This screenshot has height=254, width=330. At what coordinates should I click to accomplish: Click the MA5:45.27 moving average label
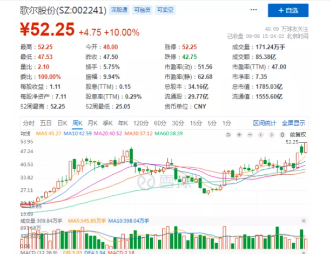(49, 133)
